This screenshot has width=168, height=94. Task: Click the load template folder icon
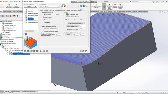(65, 6)
